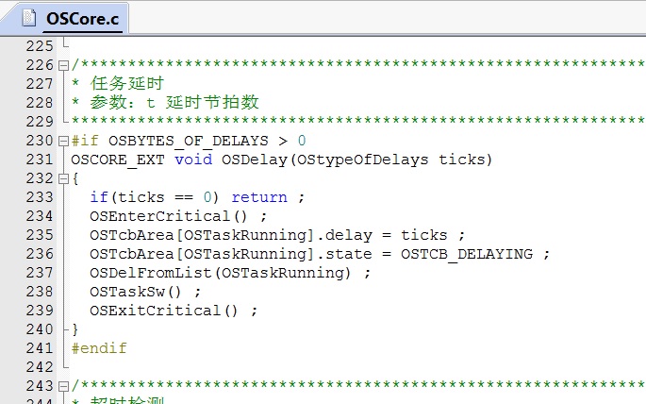
Task: Collapse comment block at line 226
Action: [x=63, y=65]
